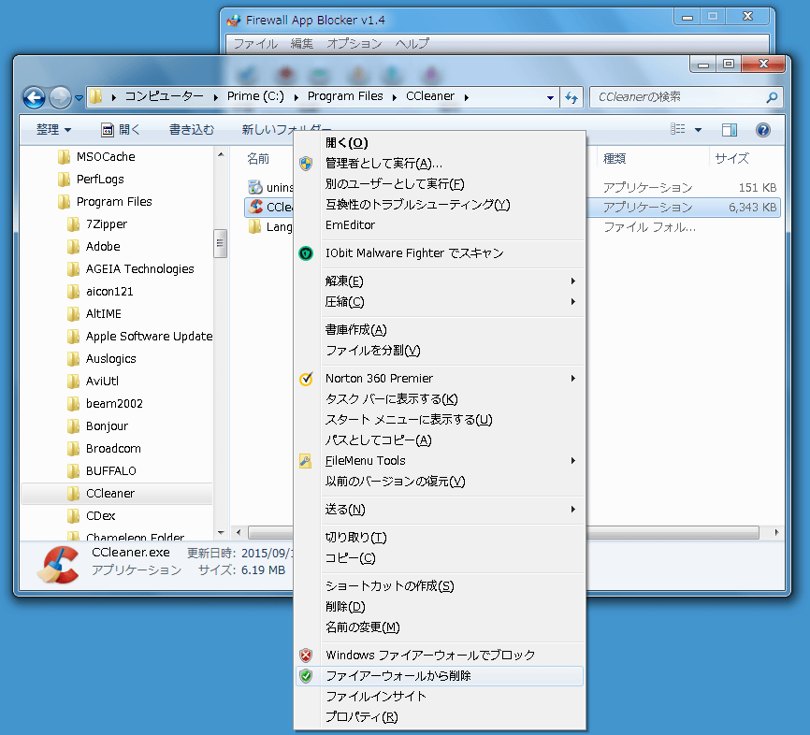Select AltIME folder in tree

[x=103, y=313]
